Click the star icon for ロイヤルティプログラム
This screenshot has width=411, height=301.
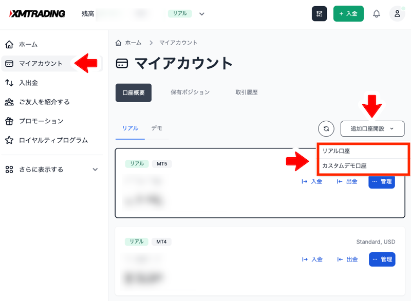point(9,140)
